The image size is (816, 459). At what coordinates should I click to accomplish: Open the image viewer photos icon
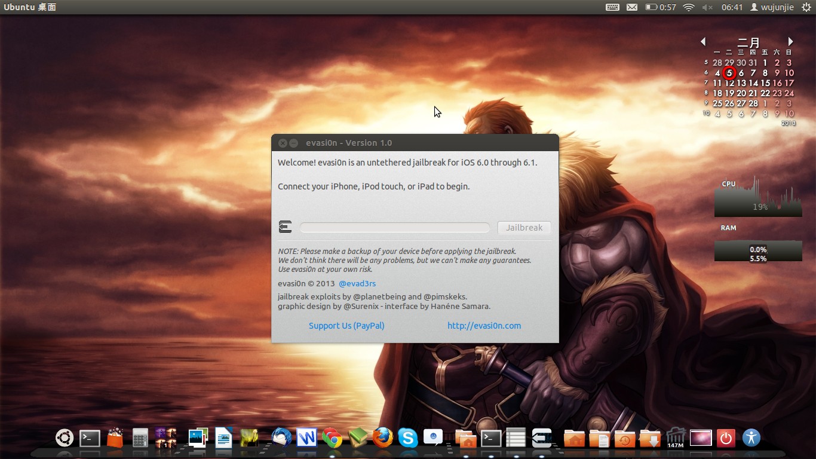pos(198,438)
